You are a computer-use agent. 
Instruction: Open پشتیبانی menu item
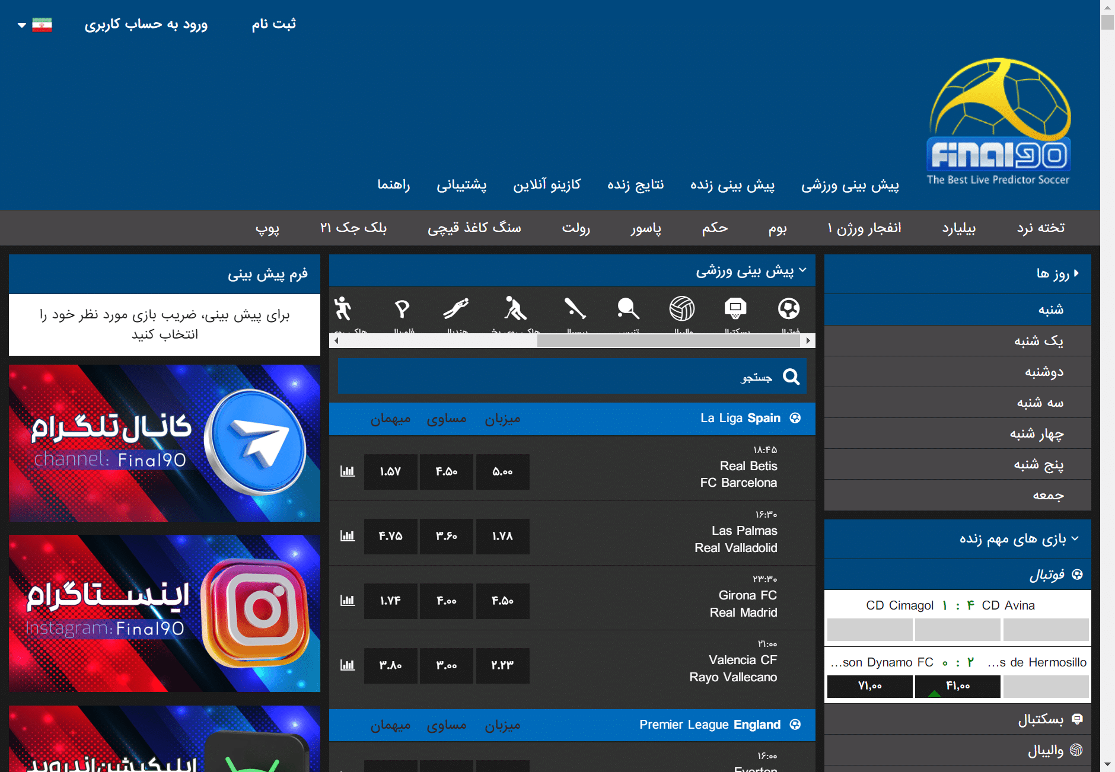tap(461, 185)
